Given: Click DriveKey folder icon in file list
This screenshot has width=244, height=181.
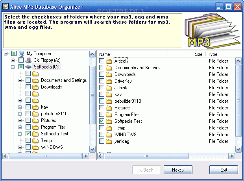Looking at the screenshot, I should 109,81.
